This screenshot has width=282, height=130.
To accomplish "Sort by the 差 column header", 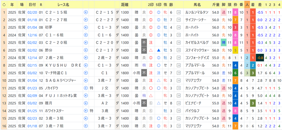I will pyautogui.click(x=260, y=5).
